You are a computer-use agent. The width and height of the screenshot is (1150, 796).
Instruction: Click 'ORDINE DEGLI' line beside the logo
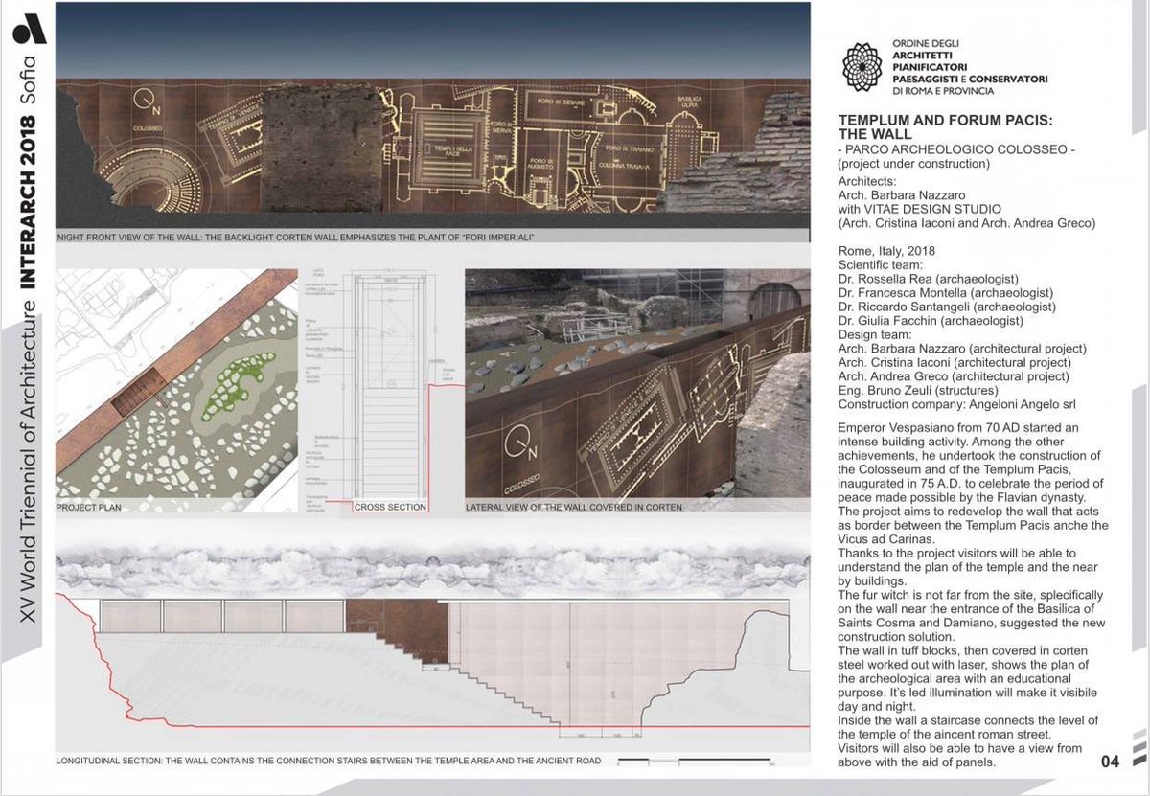click(x=925, y=45)
